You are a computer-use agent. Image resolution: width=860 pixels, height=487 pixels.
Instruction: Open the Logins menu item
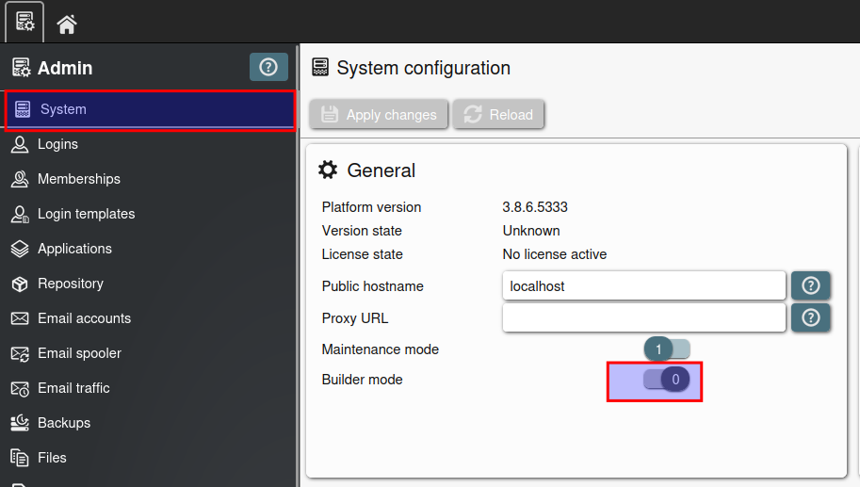tap(57, 144)
